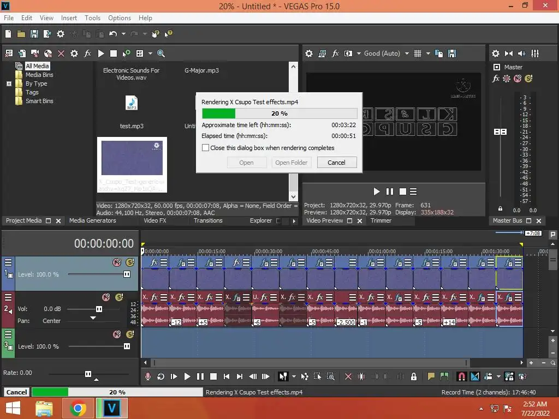Open the Tools menu
559x419 pixels.
click(92, 18)
